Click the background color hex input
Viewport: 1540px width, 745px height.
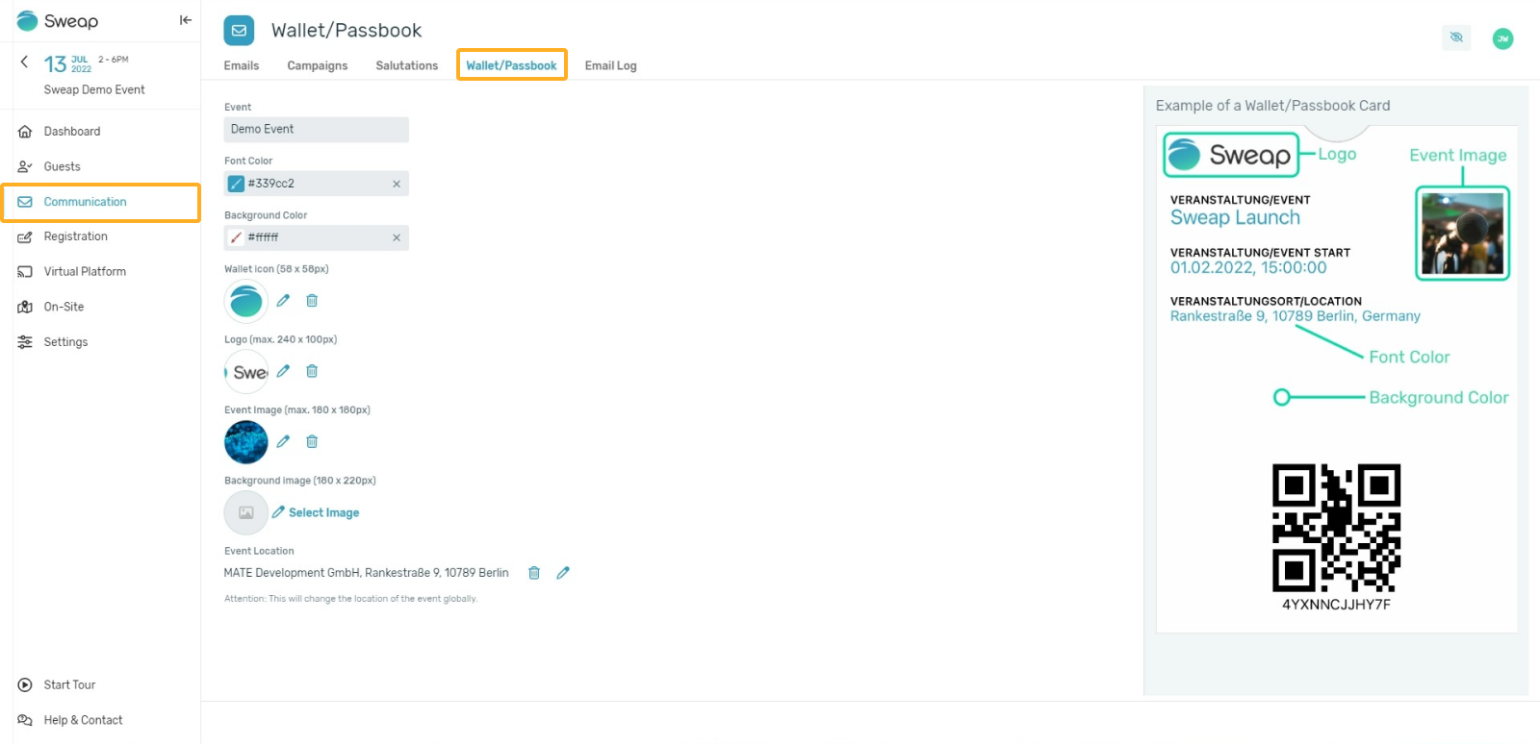[x=317, y=237]
